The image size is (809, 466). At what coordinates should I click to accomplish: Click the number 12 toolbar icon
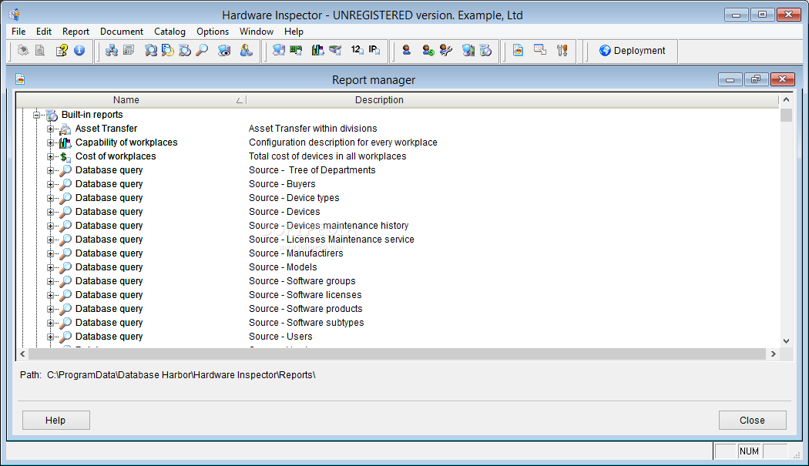(357, 50)
